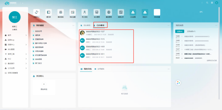Open the third shortcut icon showing a laptop screen
Image resolution: width=222 pixels, height=110 pixels.
(61, 12)
